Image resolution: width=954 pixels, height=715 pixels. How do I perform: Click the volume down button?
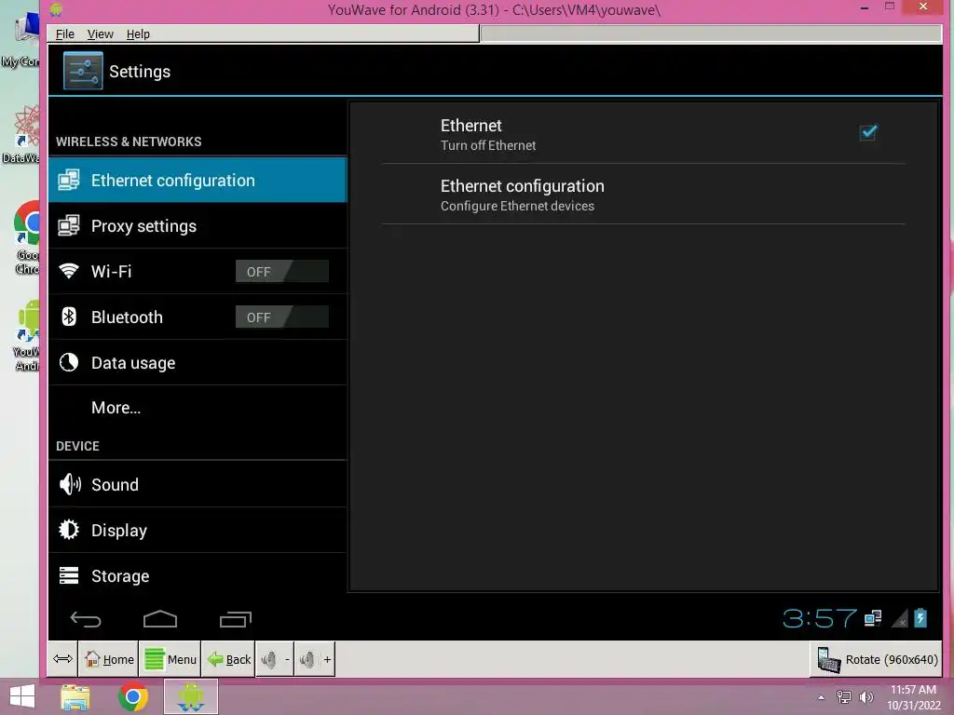tap(275, 659)
